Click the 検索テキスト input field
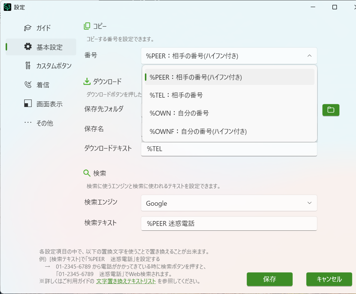Screen dimensions: 356x294 (229, 224)
